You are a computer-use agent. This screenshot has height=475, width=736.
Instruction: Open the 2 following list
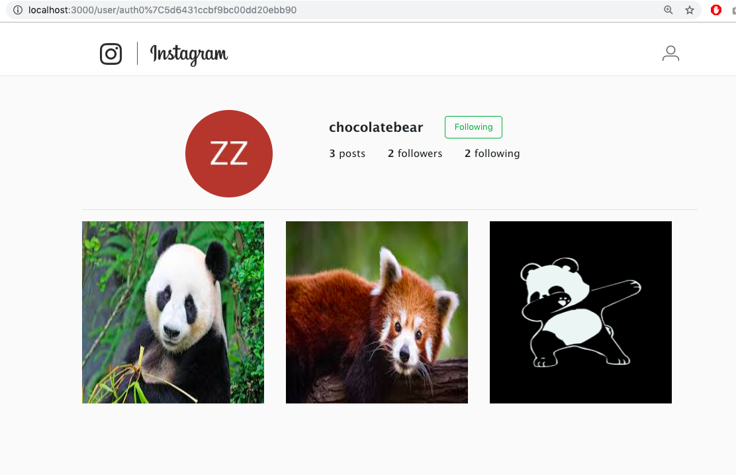(x=492, y=154)
